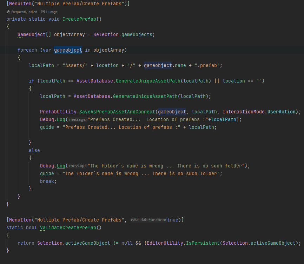Click the flame 'Frequently called' icon
The width and height of the screenshot is (304, 264).
click(8, 12)
